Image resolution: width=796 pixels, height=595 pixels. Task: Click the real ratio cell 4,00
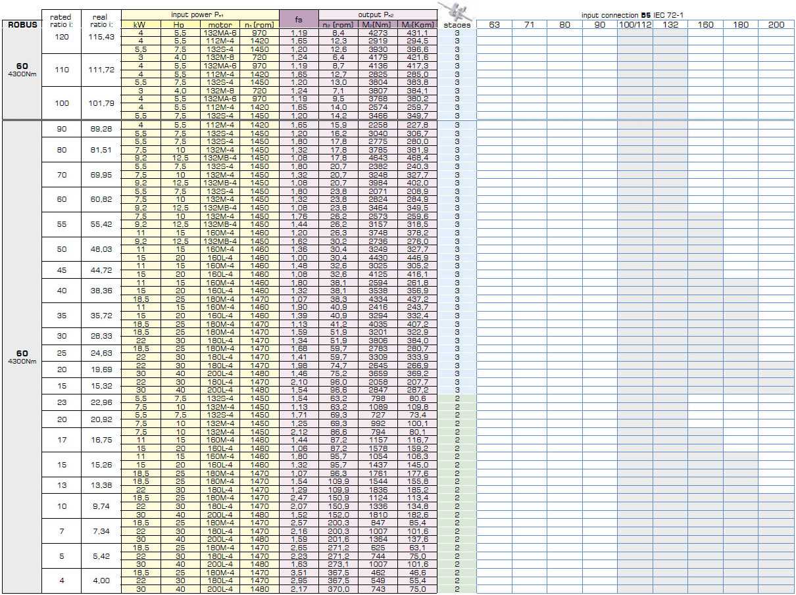(x=101, y=581)
